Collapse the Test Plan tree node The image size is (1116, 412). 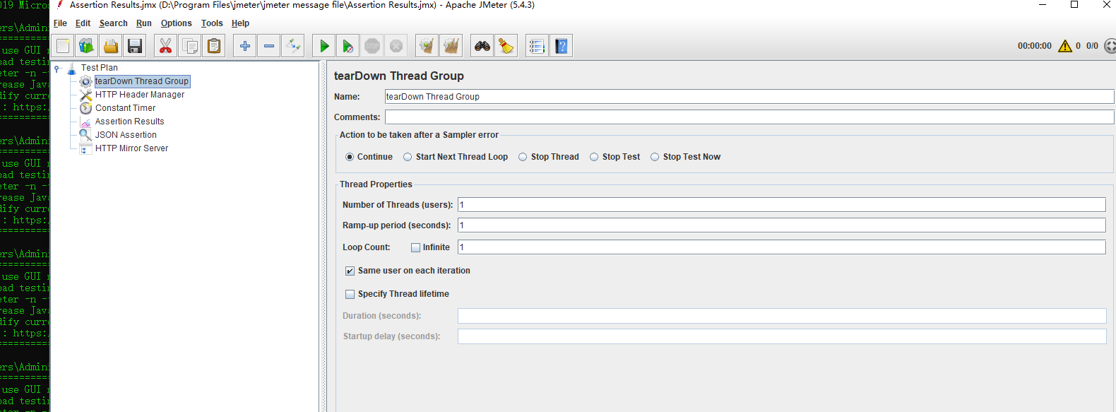[57, 69]
